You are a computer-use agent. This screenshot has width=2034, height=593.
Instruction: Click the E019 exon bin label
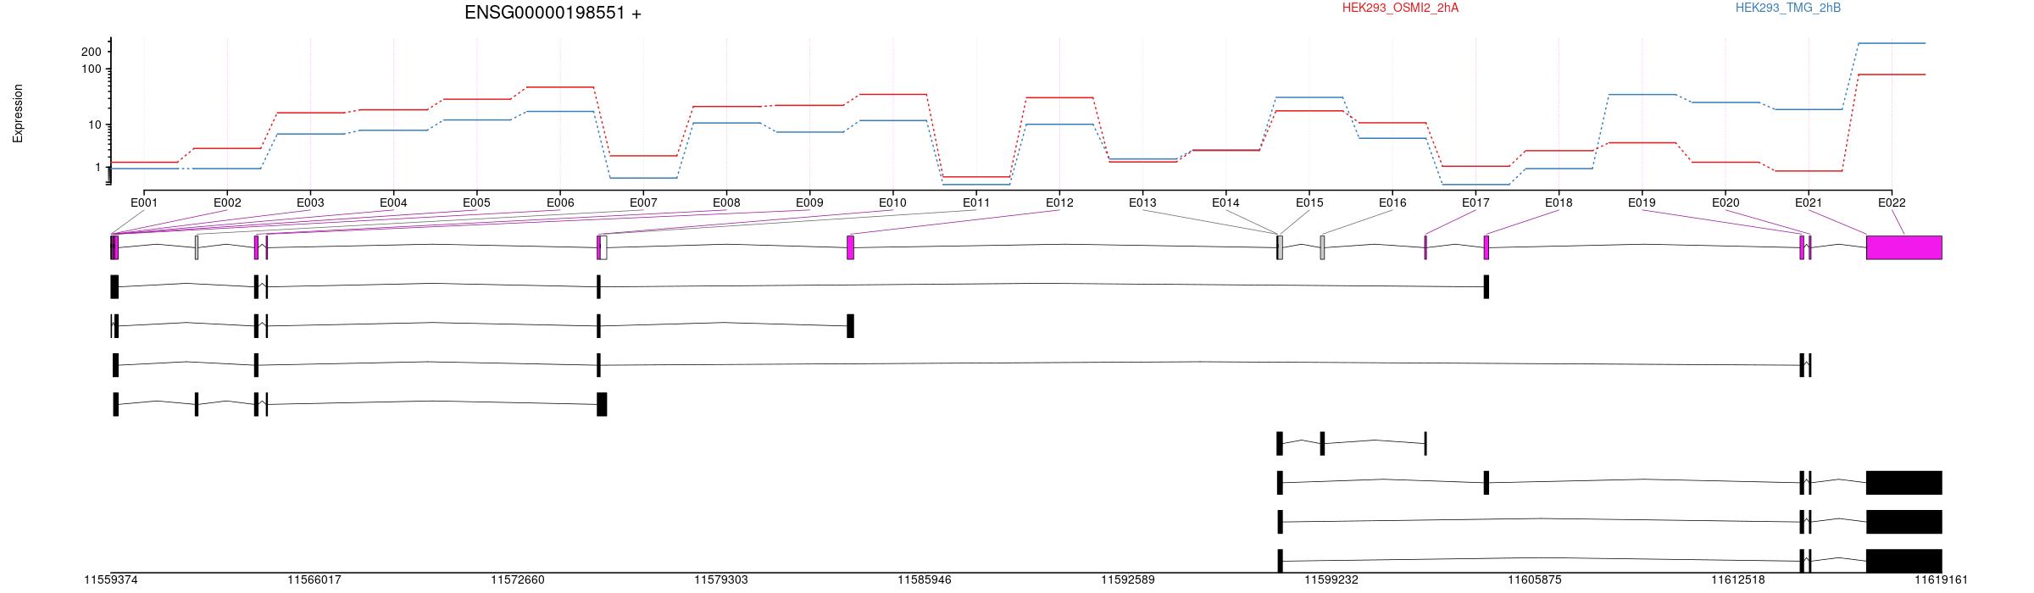click(1642, 202)
